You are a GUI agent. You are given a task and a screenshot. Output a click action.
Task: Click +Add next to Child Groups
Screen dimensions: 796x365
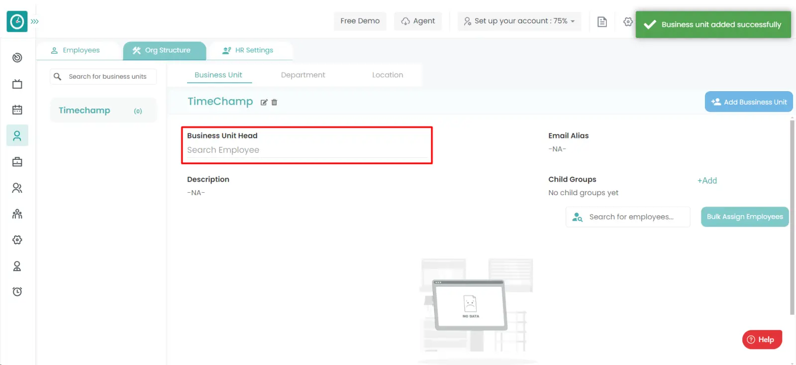(707, 181)
